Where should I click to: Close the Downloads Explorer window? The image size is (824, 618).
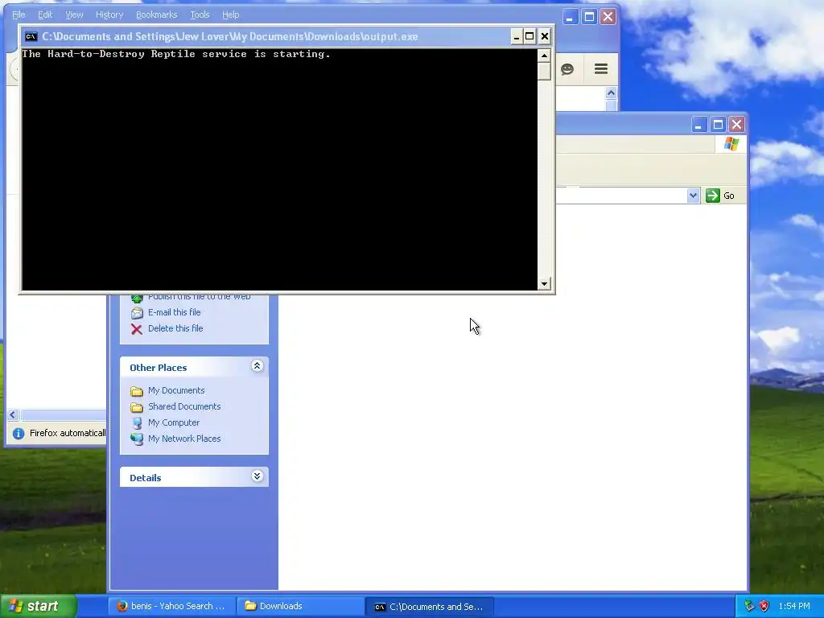pyautogui.click(x=737, y=125)
